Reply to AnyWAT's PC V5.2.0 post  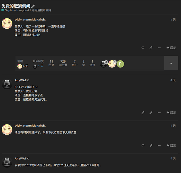coord(171,112)
